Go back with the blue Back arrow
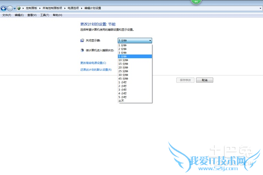This screenshot has width=263, height=175. 4,8
